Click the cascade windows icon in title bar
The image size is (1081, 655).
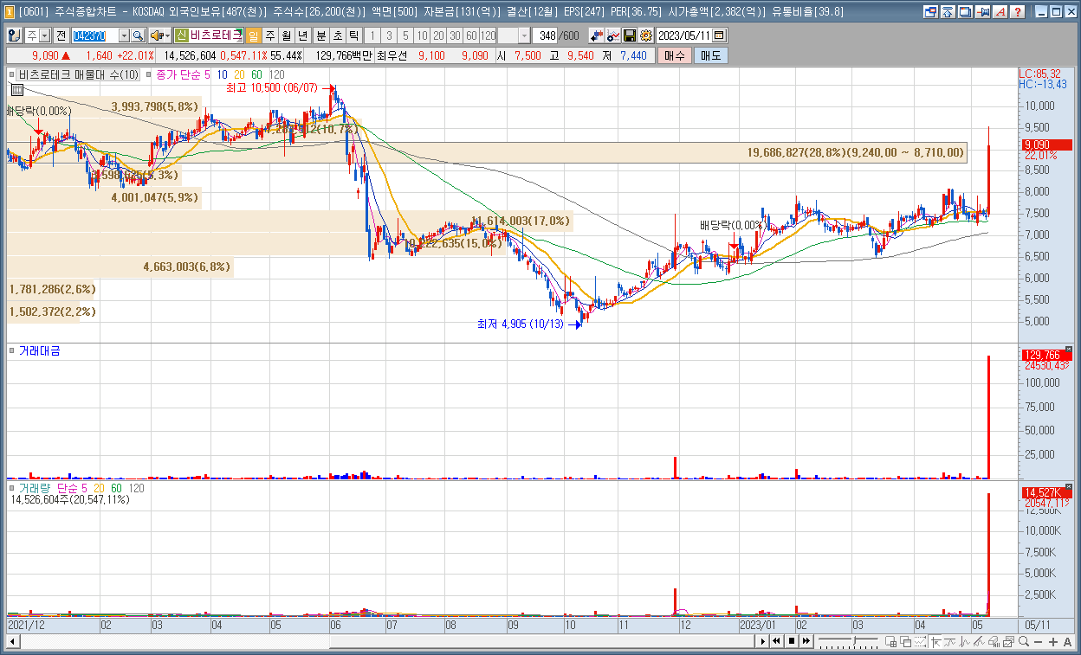point(965,12)
